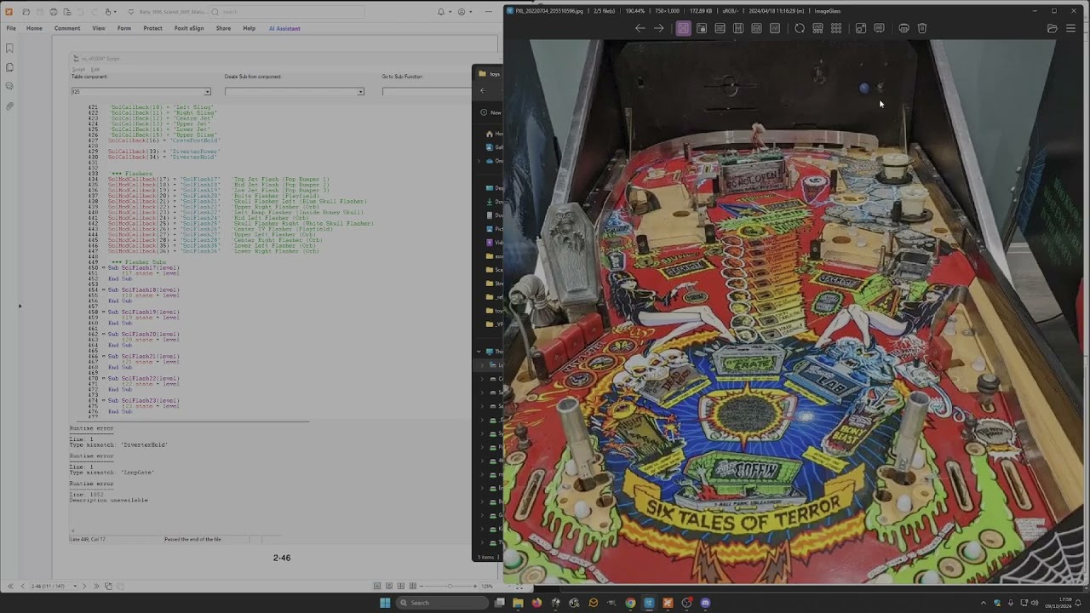Screen dimensions: 1090x613
Task: Open the Bookmarks panel in Foxit sidebar
Action: coord(9,49)
